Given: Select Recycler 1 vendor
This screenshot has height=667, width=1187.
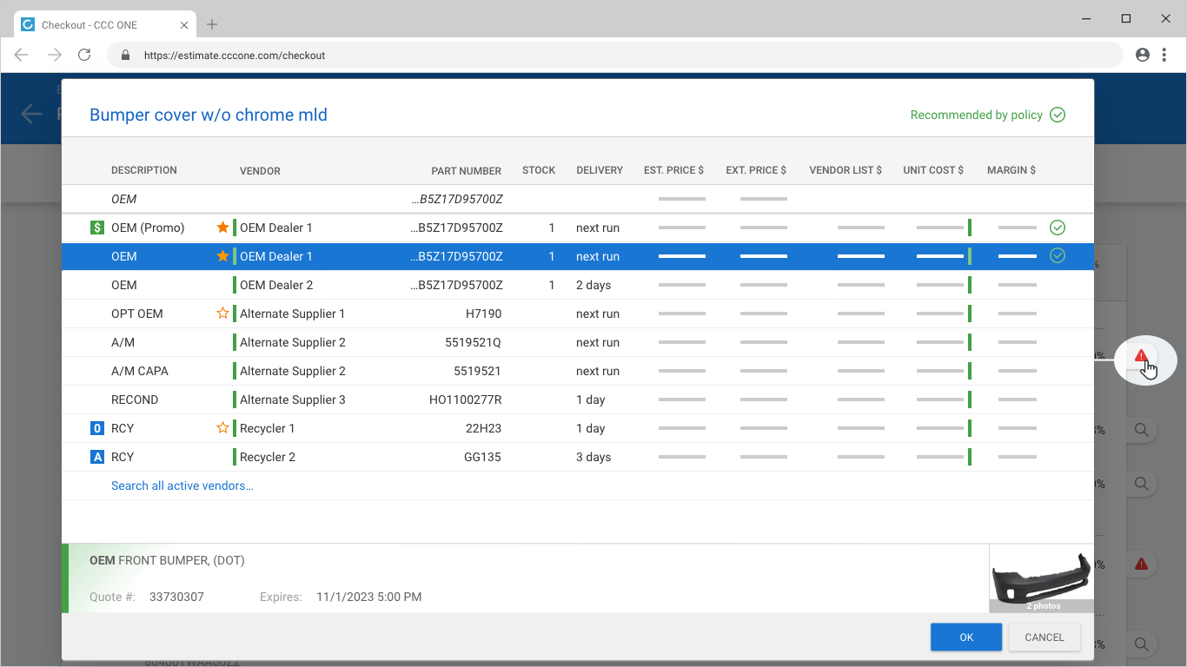Looking at the screenshot, I should (x=268, y=428).
